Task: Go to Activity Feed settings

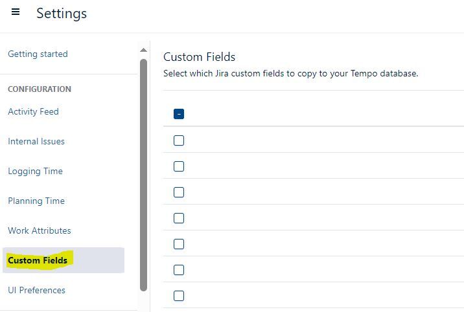Action: (33, 112)
